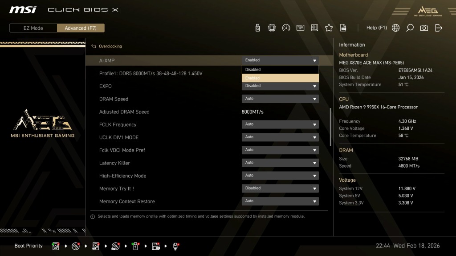Click the AMD Ryzen 9 9950X processor name
This screenshot has height=256, width=456.
378,107
